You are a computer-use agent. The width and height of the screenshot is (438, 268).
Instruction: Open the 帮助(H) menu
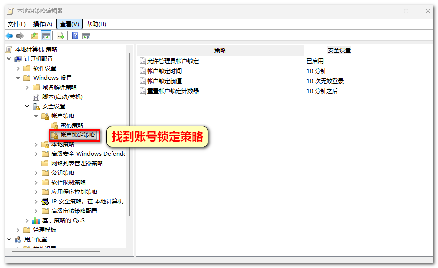(96, 24)
